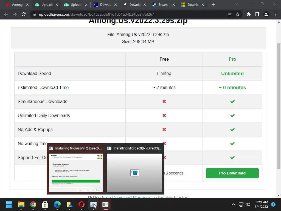Click the 'Download Speed' row label
Viewport: 281px width, 211px height.
(x=34, y=74)
